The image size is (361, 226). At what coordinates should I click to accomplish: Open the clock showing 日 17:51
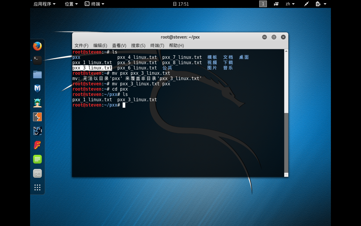181,4
